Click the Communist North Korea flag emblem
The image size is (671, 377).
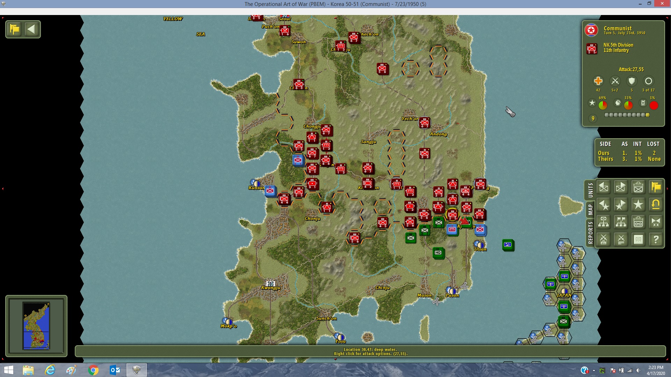coord(591,30)
